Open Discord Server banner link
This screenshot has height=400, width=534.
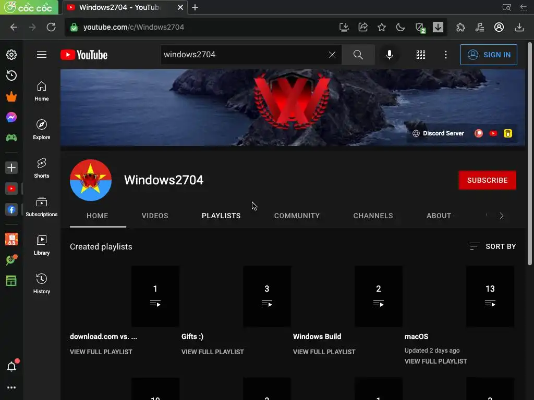[x=438, y=133]
